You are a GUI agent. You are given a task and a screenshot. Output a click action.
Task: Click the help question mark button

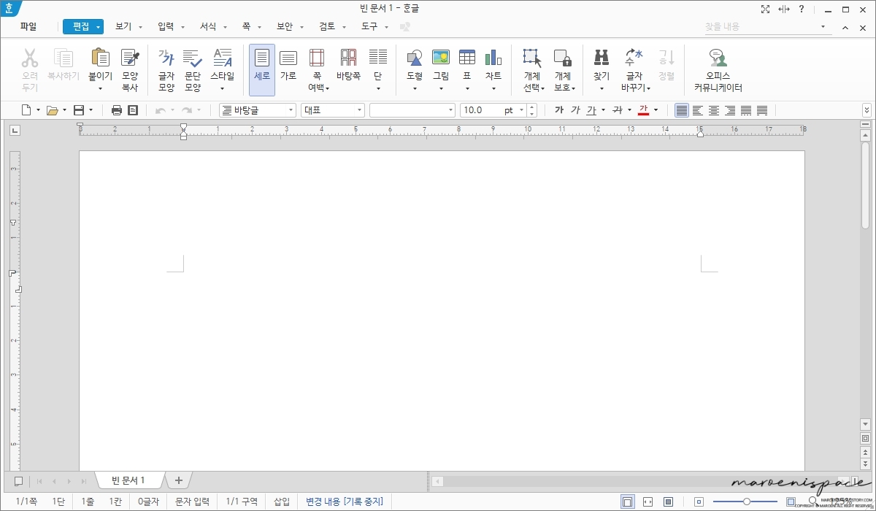click(x=802, y=9)
